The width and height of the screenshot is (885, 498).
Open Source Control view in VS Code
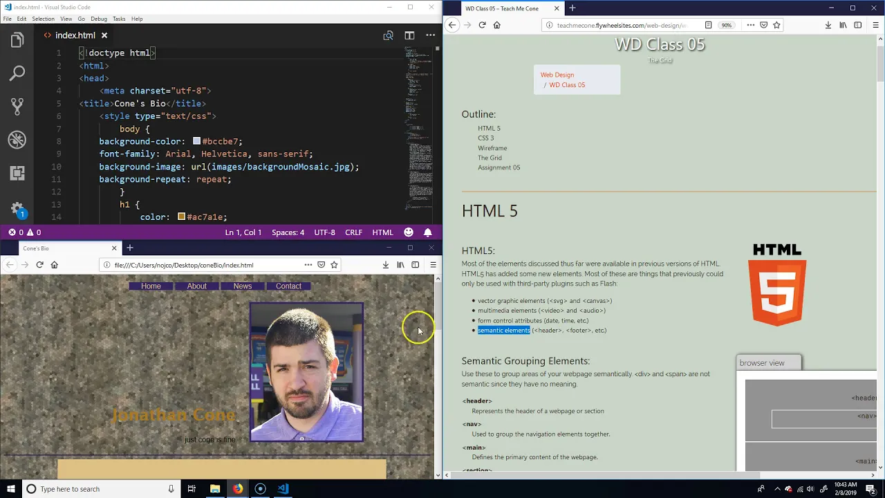click(17, 106)
